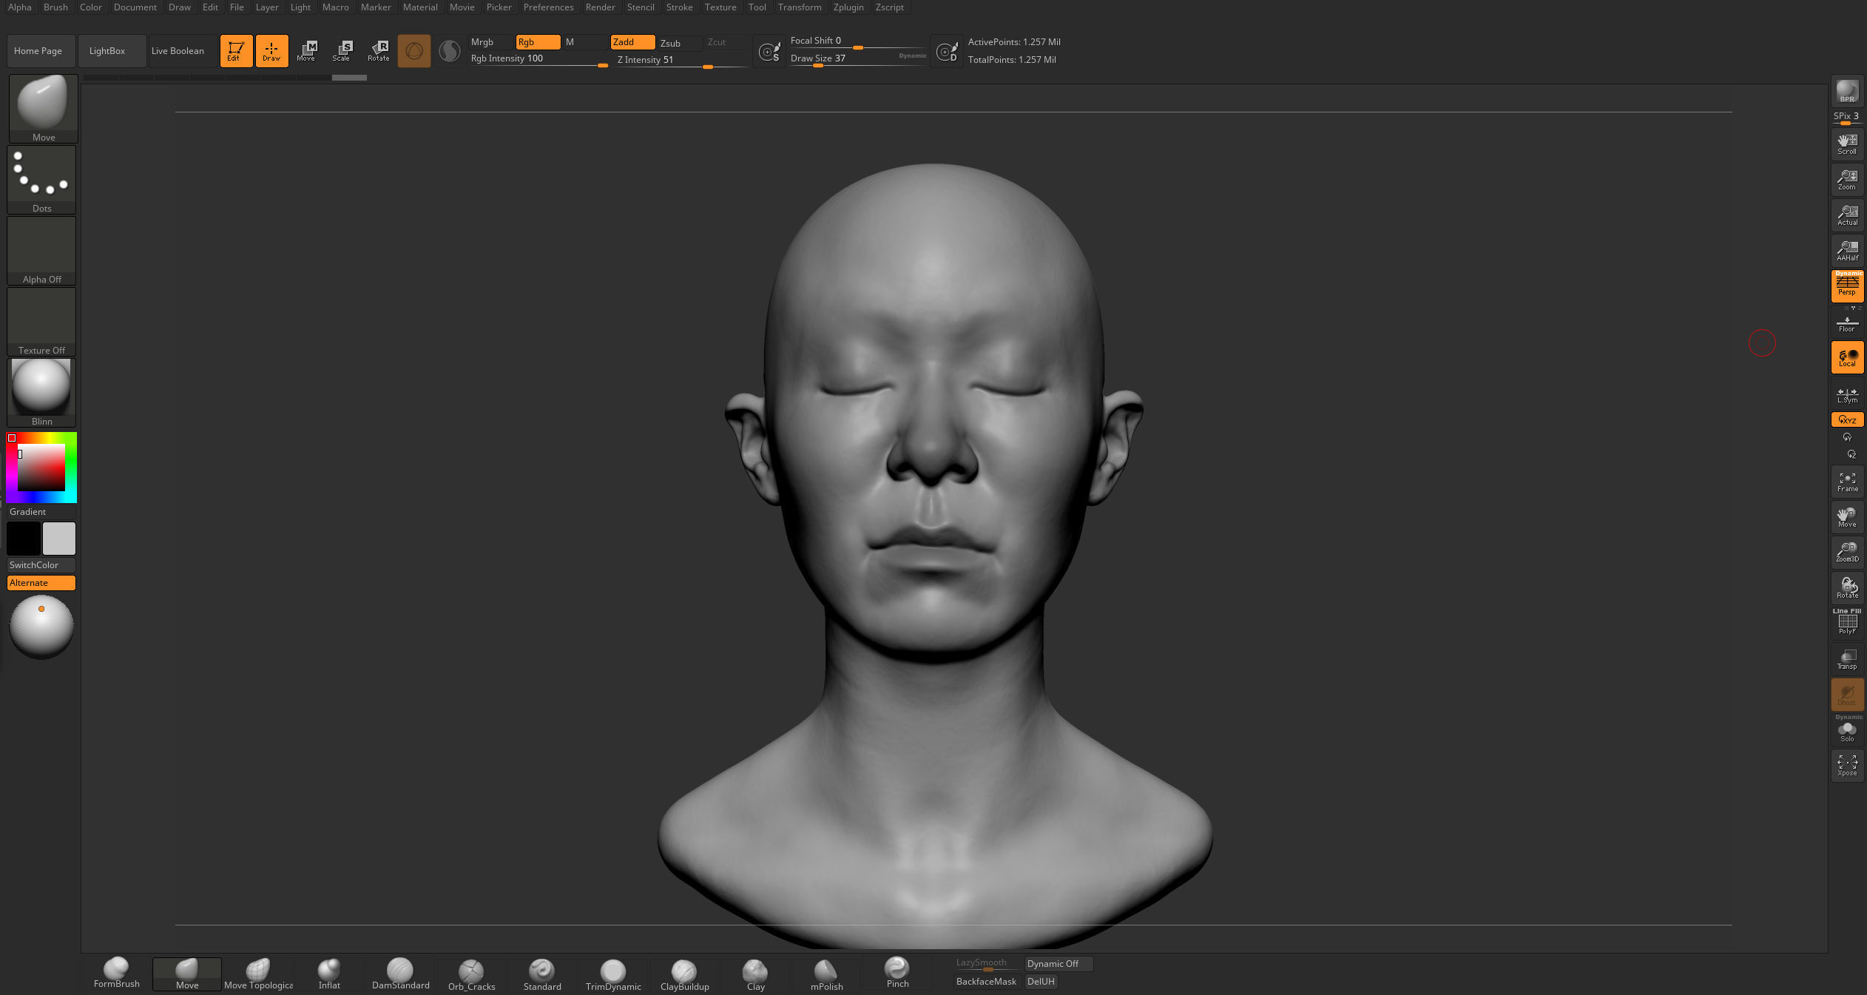This screenshot has height=995, width=1867.
Task: Select the Pinch brush
Action: [897, 973]
